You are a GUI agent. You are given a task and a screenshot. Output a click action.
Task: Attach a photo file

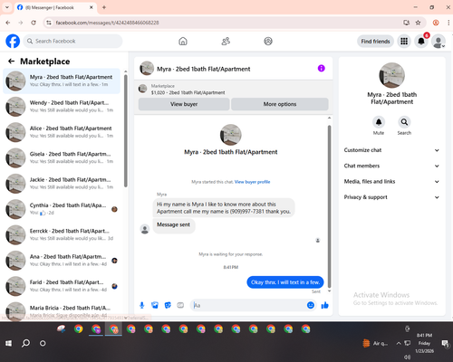point(155,305)
